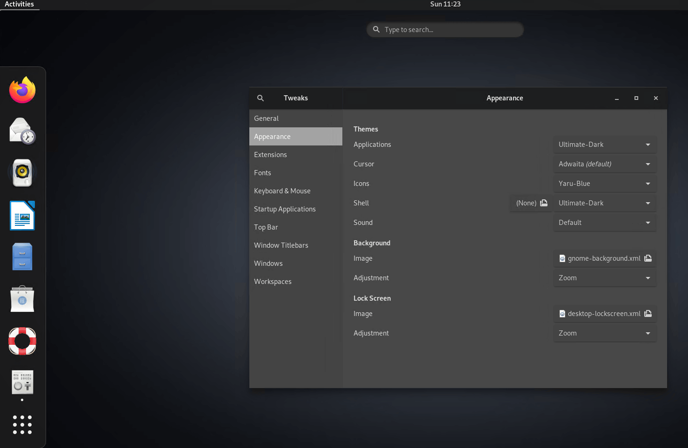Open the Sound theme dropdown
The width and height of the screenshot is (688, 448).
tap(605, 222)
